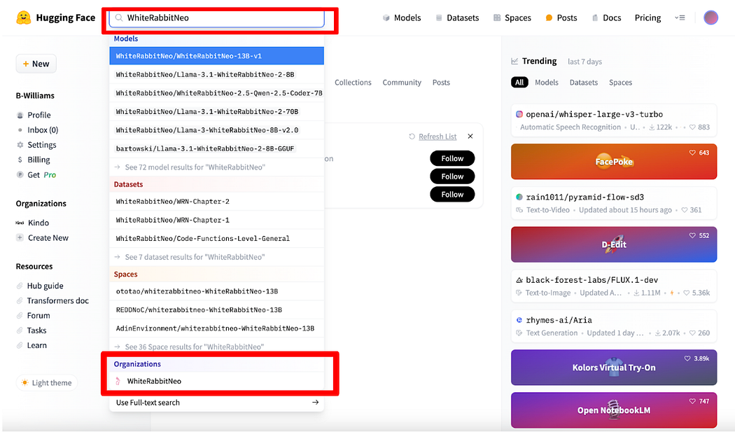Click the Refresh List link
Viewport: 735px width, 432px height.
tap(433, 137)
